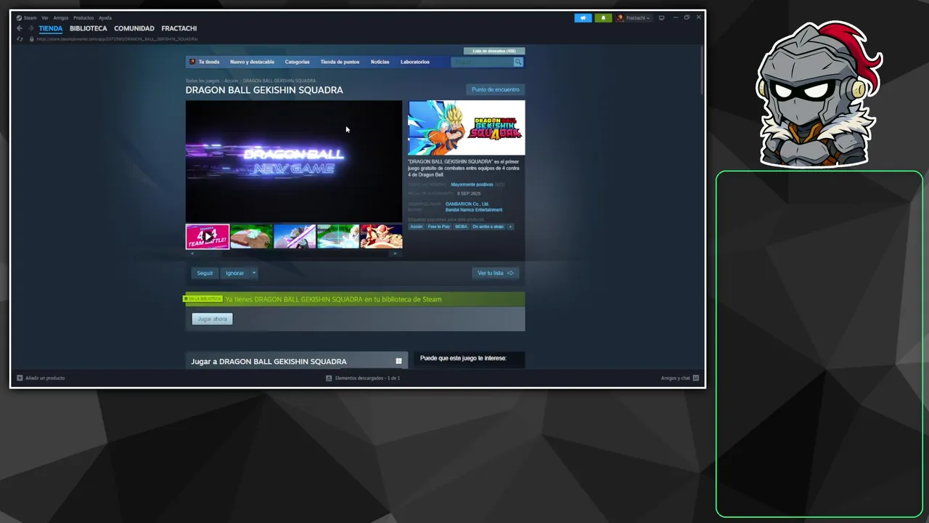The image size is (929, 523).
Task: Click the page vertical scrollbar
Action: [x=701, y=70]
